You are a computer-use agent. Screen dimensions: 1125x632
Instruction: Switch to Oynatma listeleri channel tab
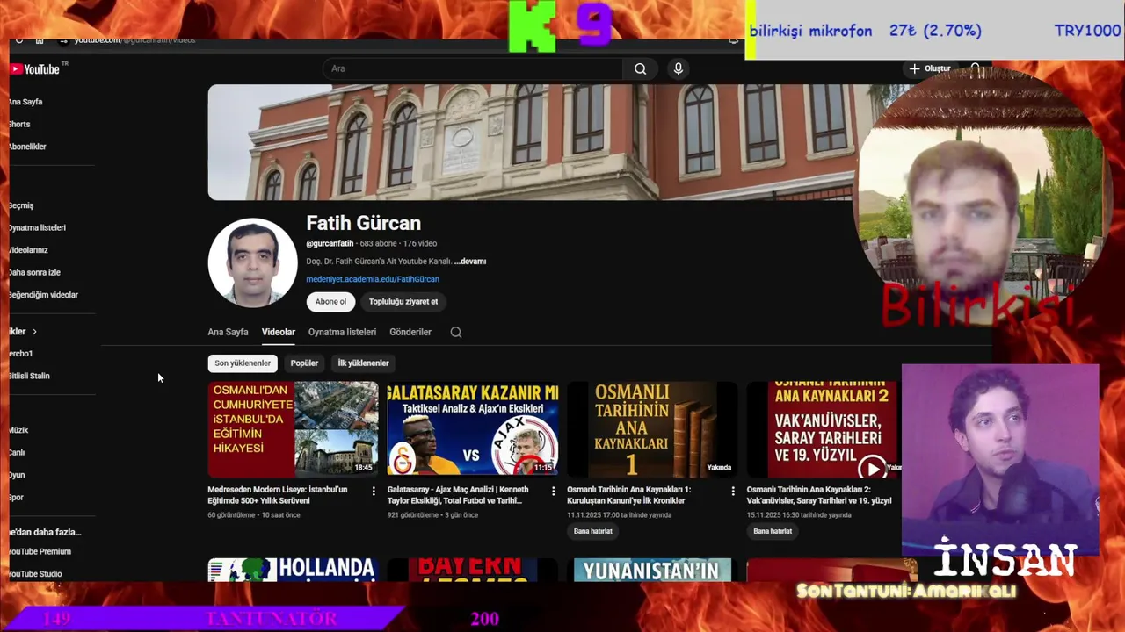[342, 332]
